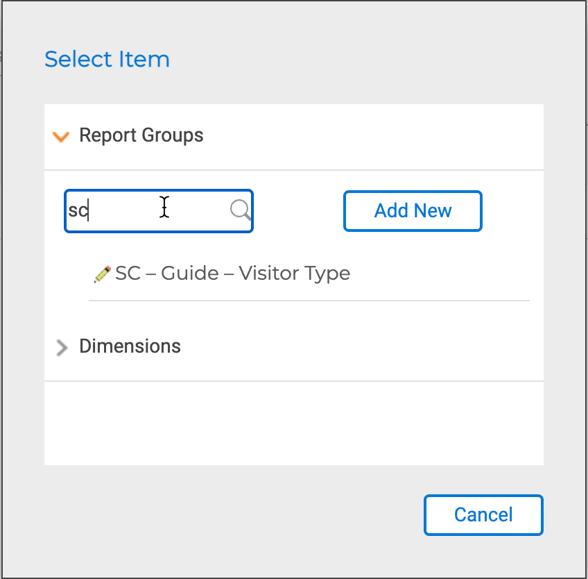This screenshot has width=588, height=579.
Task: Click the word "Guide" in the result row
Action: coord(192,274)
